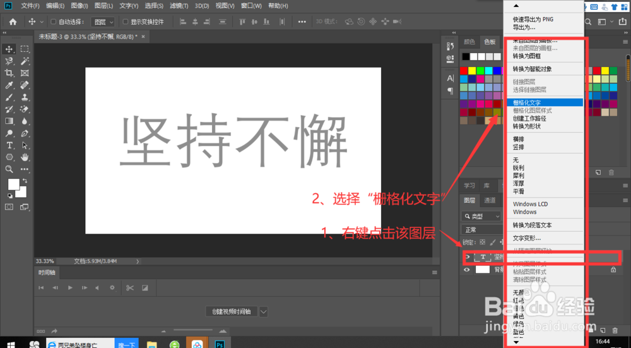Click the timeline scissors split icon

point(129,287)
